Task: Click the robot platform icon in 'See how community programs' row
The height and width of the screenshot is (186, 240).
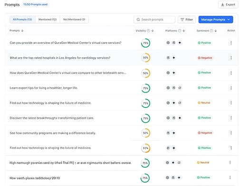Action: [168, 133]
